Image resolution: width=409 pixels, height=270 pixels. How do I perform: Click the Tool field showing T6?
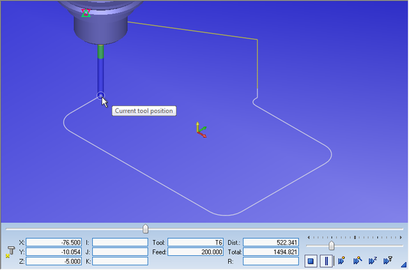point(196,243)
